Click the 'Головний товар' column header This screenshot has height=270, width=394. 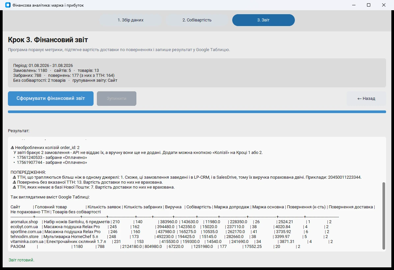(x=51, y=207)
